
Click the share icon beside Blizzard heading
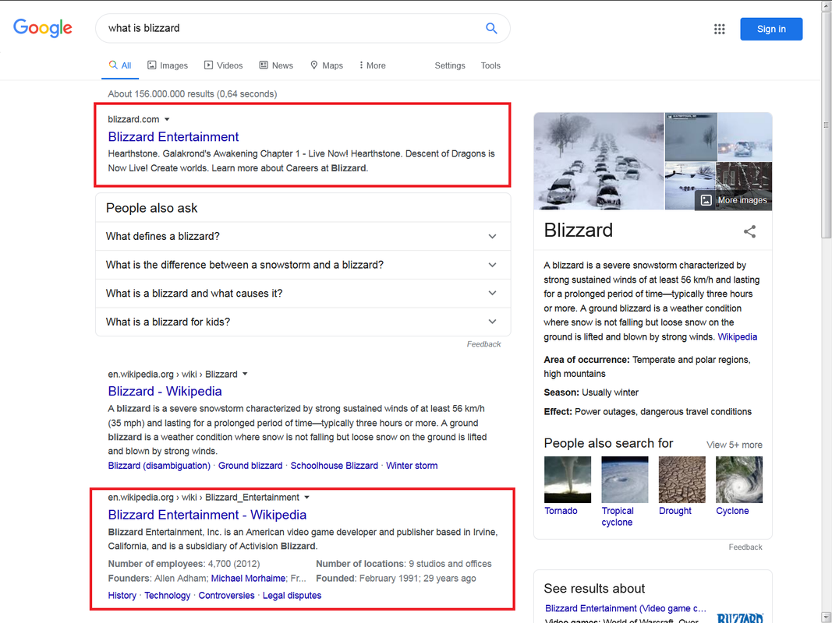[749, 231]
